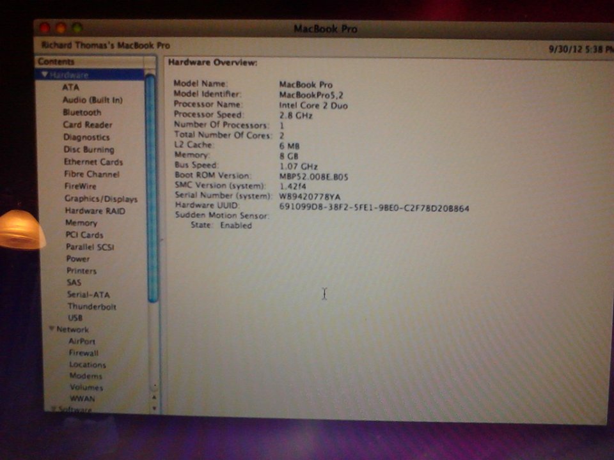Image resolution: width=614 pixels, height=460 pixels.
Task: Open the SAS entry
Action: 74,282
